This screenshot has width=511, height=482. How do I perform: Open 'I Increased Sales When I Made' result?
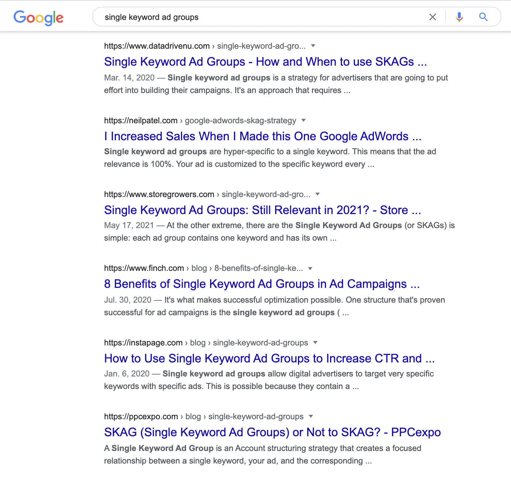click(x=263, y=136)
